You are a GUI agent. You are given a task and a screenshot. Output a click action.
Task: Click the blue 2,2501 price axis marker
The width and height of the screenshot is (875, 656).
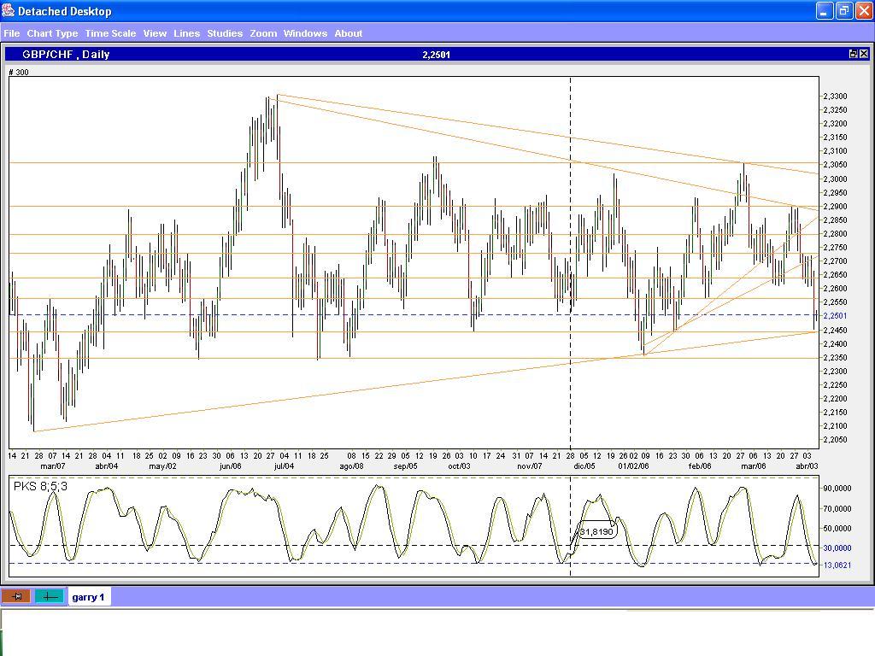[835, 316]
